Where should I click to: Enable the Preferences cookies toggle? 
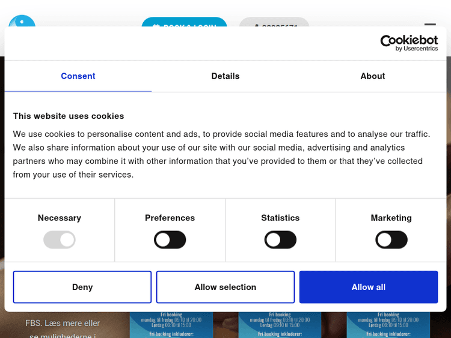[x=170, y=240]
